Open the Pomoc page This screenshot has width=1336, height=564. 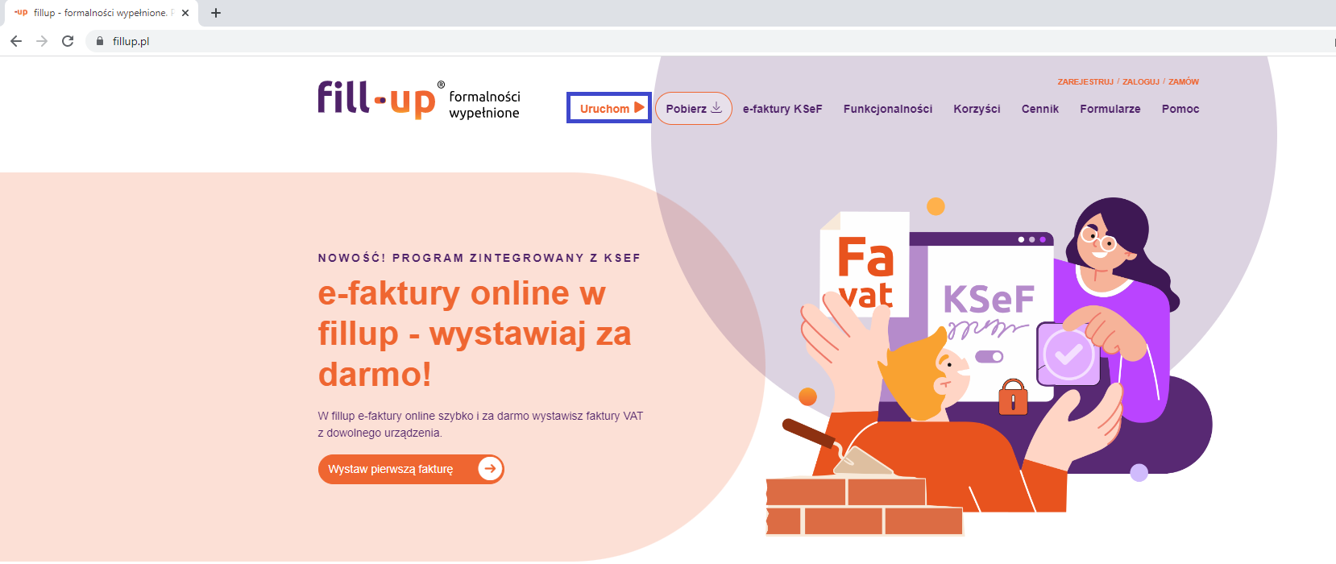pyautogui.click(x=1180, y=109)
